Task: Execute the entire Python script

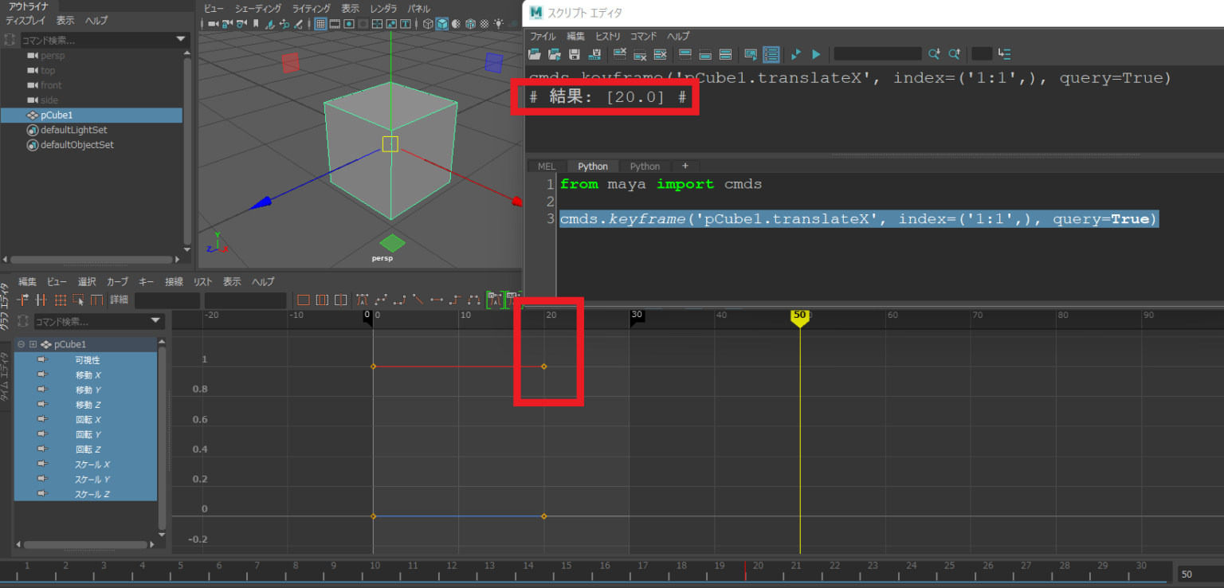Action: (815, 53)
